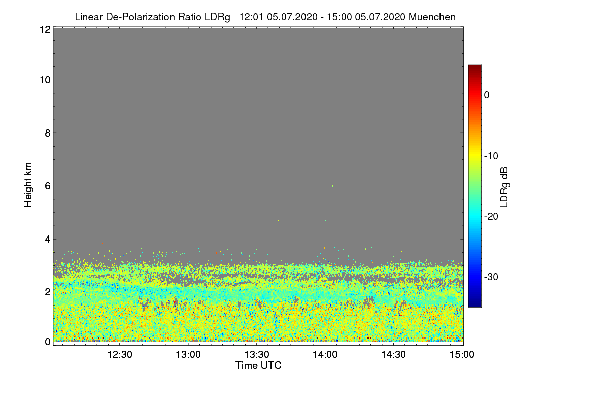This screenshot has width=609, height=406.
Task: Click the 12:30 time tick label
Action: (x=120, y=355)
